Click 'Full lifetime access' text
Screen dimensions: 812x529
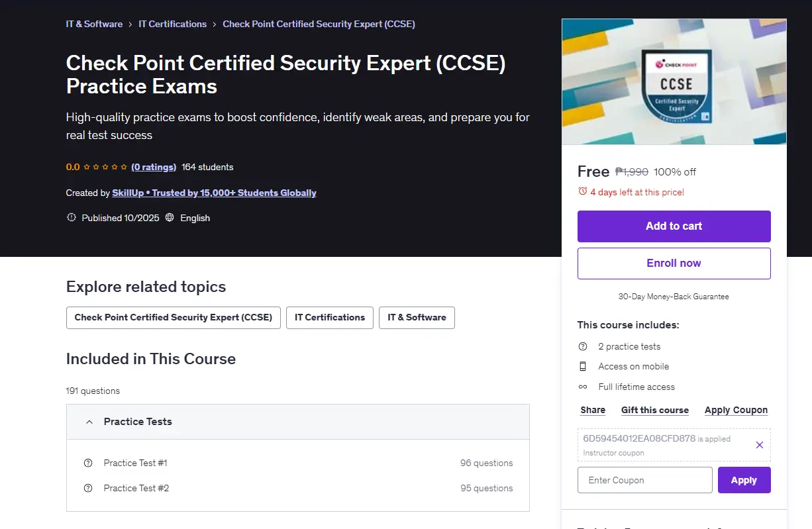[636, 387]
